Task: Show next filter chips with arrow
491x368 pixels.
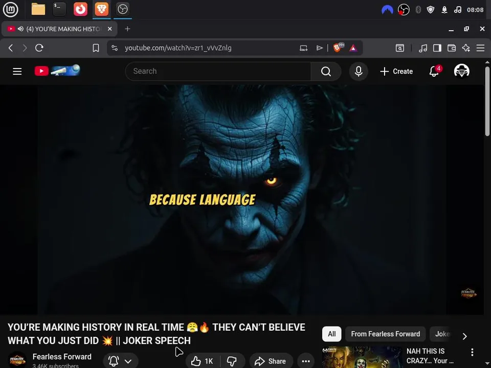Action: (x=465, y=336)
